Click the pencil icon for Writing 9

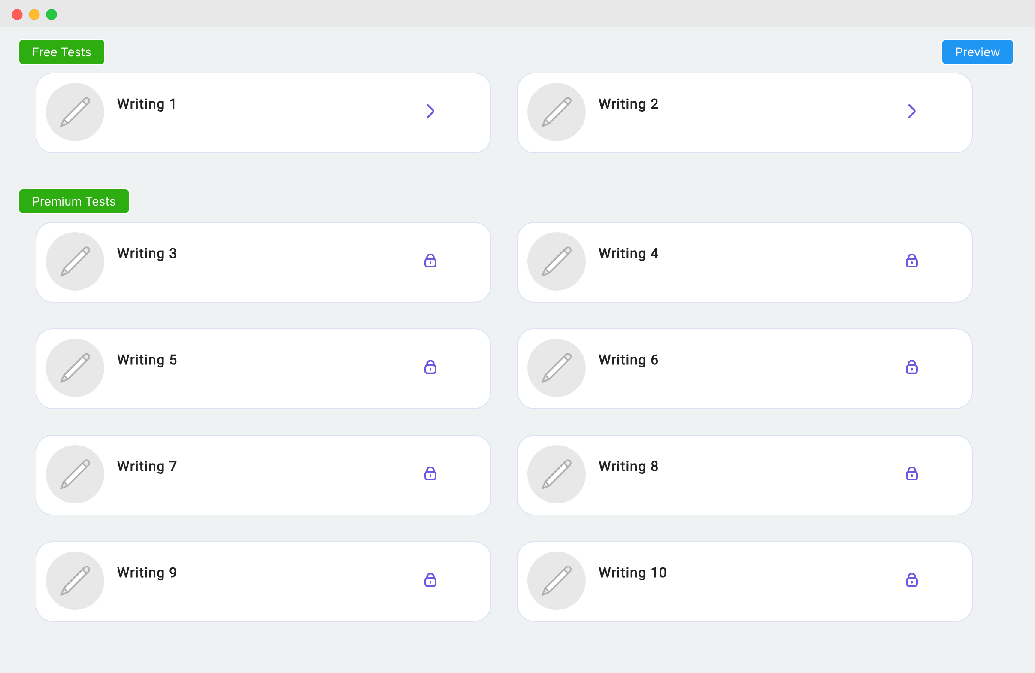75,581
